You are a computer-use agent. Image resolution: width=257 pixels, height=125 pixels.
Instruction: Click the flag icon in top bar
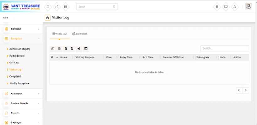click(226, 7)
